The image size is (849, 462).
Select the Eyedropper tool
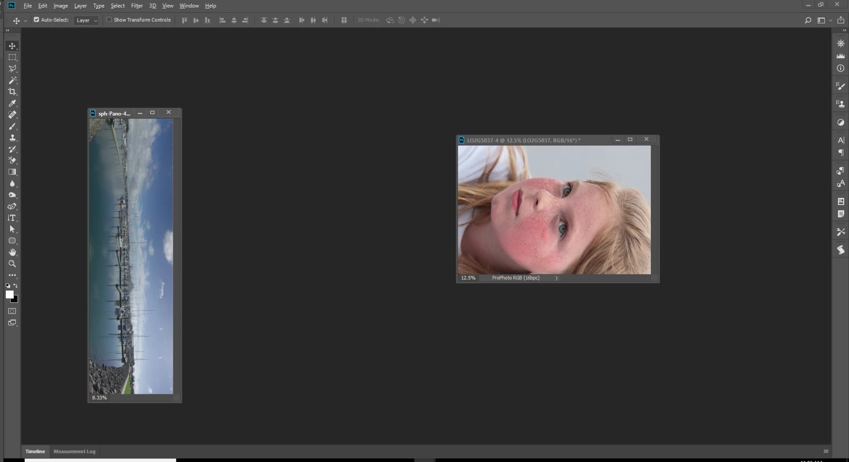coord(12,103)
